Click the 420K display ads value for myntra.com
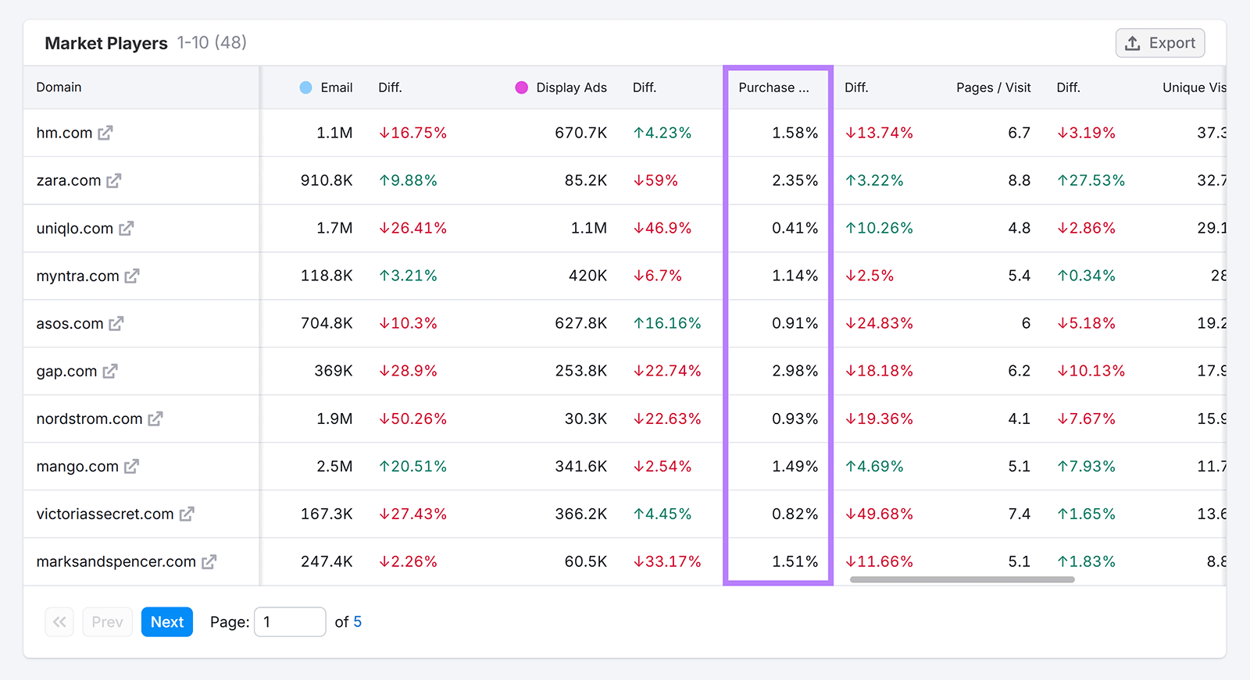The height and width of the screenshot is (680, 1250). click(587, 276)
